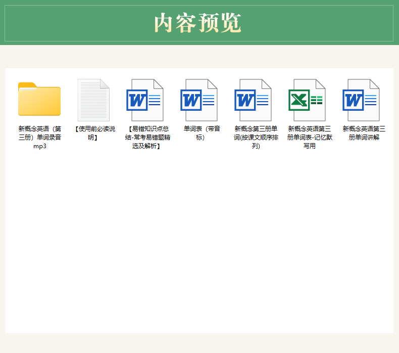Click the file name 新概念英语（第三册）单词录音mp3

pyautogui.click(x=40, y=138)
